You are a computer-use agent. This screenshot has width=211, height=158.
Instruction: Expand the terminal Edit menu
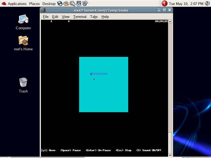(x=55, y=17)
